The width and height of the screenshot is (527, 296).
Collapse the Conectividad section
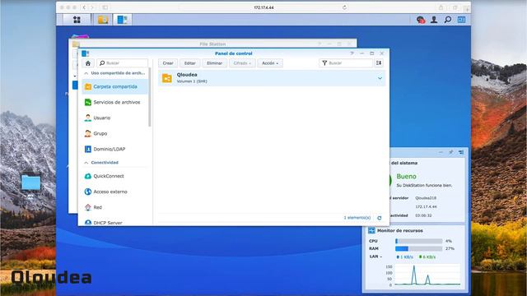[x=86, y=163]
